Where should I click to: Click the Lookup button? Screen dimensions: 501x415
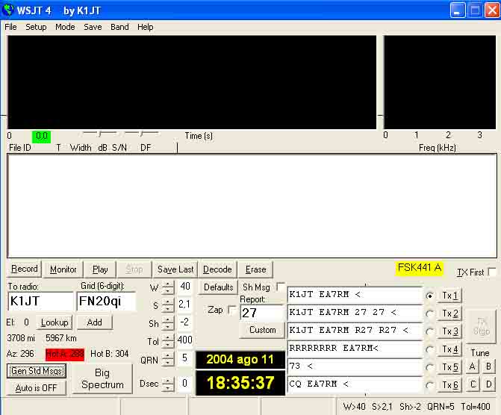tap(55, 322)
